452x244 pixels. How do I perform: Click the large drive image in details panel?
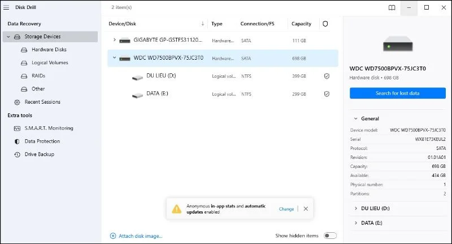(x=398, y=45)
